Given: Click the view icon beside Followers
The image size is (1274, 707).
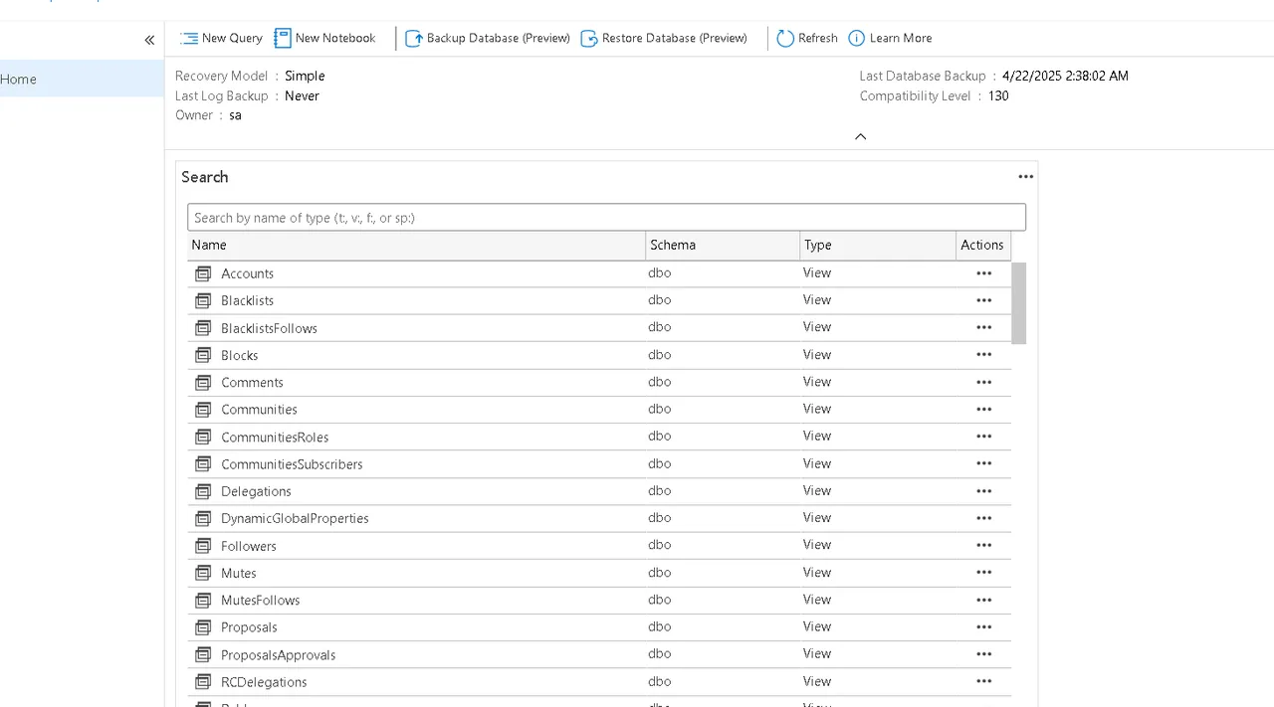Looking at the screenshot, I should tap(203, 546).
